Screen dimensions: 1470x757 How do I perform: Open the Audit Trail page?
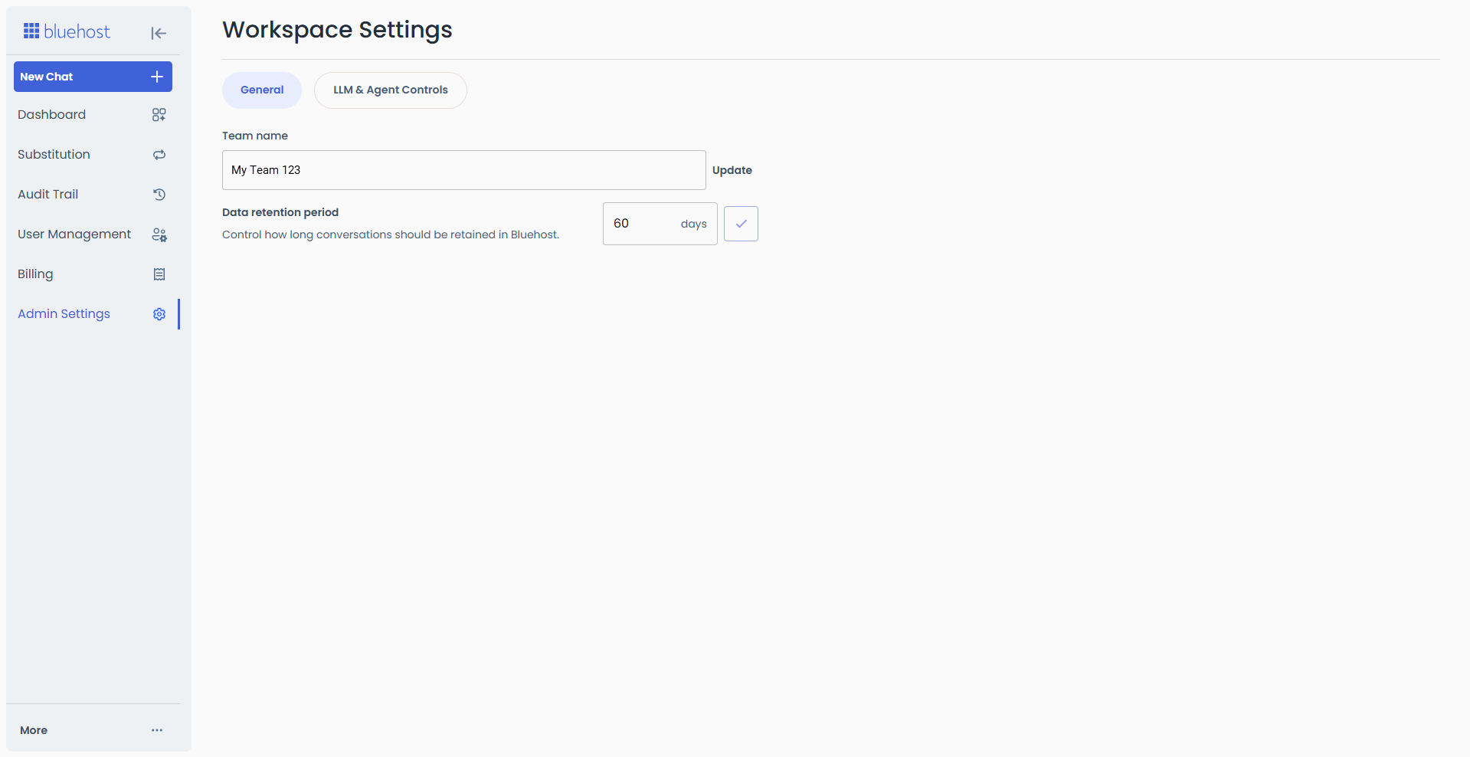coord(93,195)
